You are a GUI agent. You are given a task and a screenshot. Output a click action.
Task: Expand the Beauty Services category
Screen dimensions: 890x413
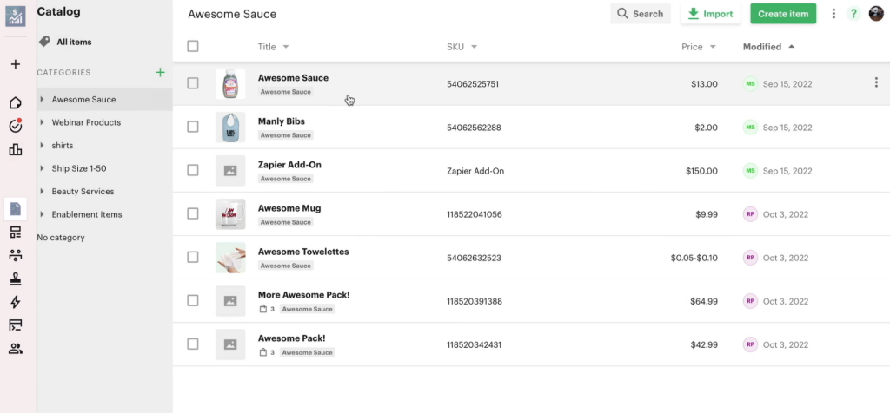click(x=43, y=192)
